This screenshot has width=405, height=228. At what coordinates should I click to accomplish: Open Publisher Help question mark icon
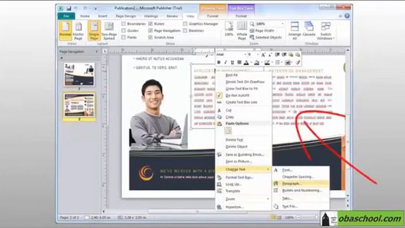click(347, 16)
